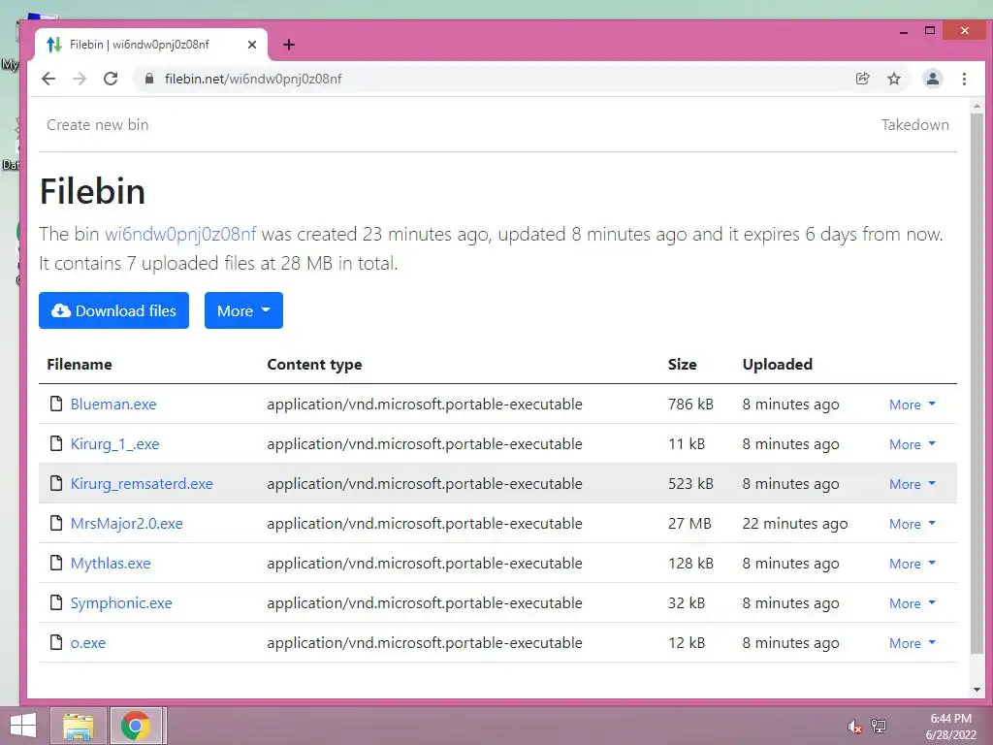
Task: Open the Kirurg_1_.exe file link
Action: pos(114,444)
